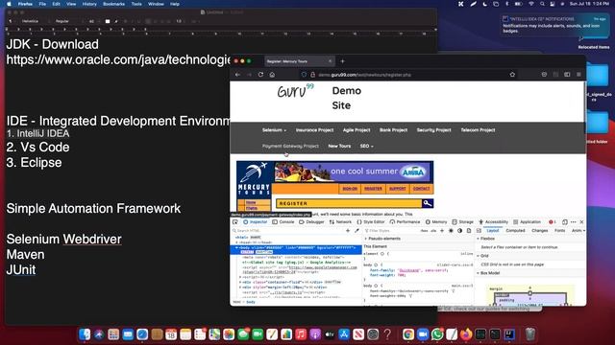
Task: Open Finder from the dock
Action: [x=85, y=334]
